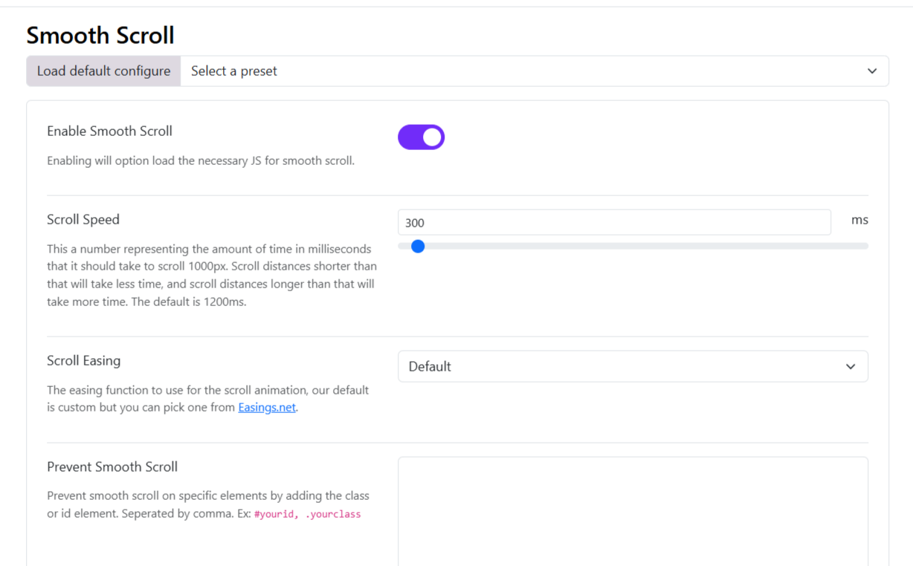Image resolution: width=913 pixels, height=566 pixels.
Task: Click the Scroll Easing label
Action: pos(83,360)
